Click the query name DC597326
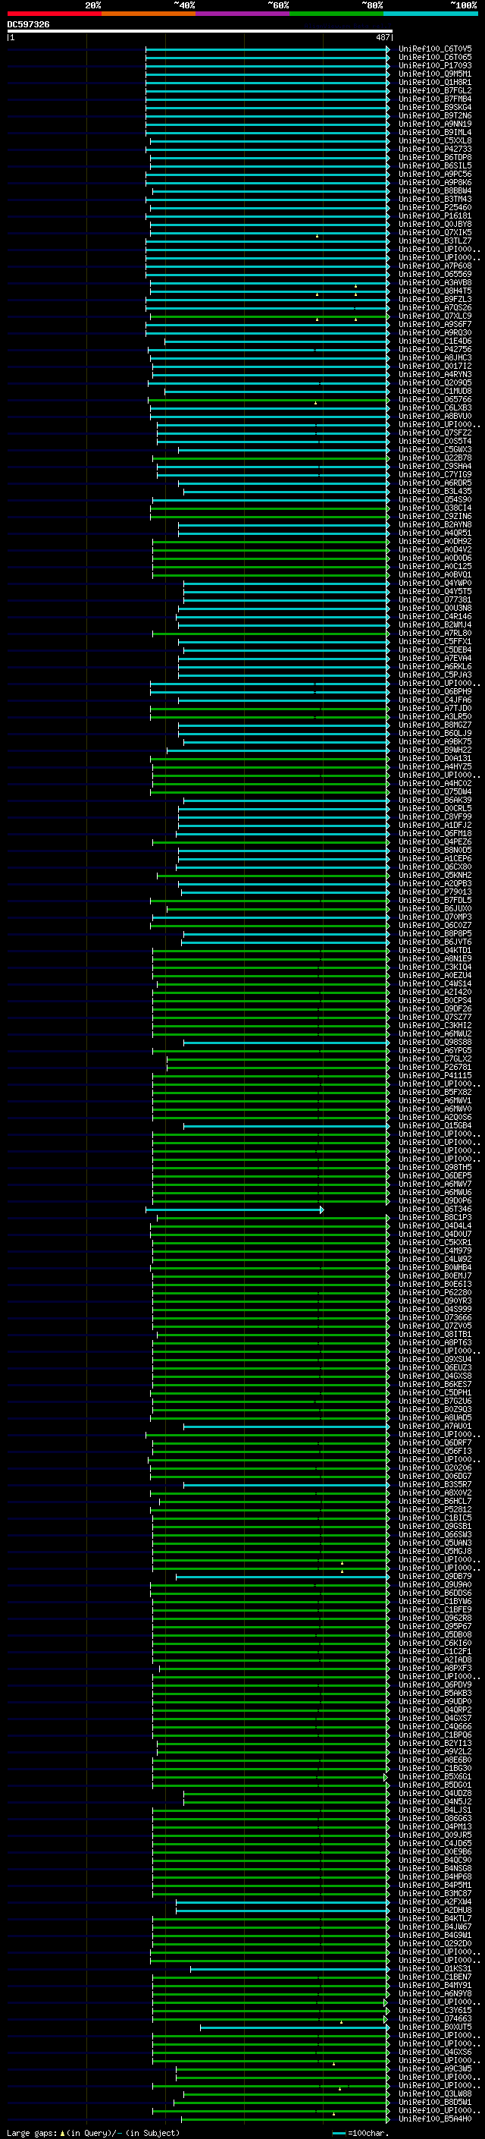 (28, 25)
